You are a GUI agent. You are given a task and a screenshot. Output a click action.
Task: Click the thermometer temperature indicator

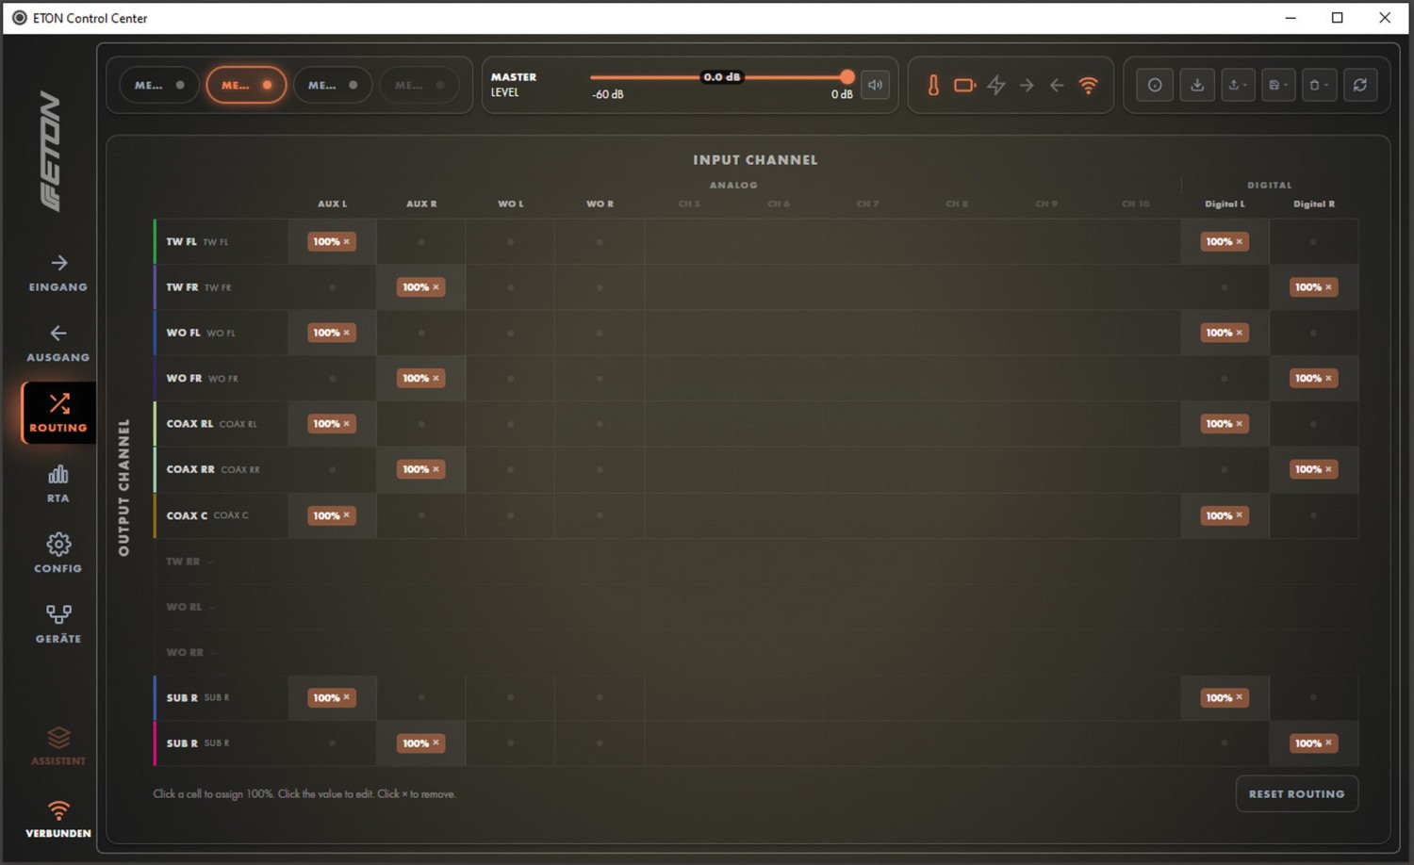933,85
